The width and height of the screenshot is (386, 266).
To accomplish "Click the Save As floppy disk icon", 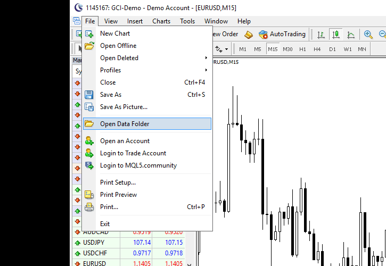I will point(89,95).
